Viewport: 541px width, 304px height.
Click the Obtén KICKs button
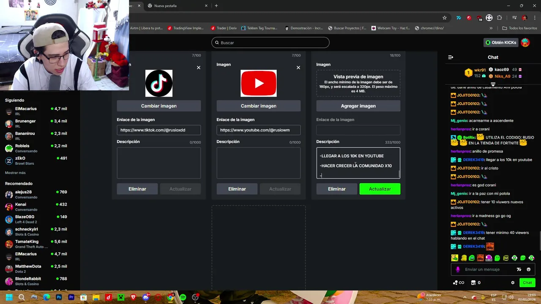point(501,43)
